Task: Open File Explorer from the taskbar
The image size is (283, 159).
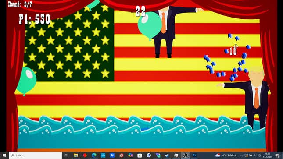Action: pyautogui.click(x=75, y=155)
